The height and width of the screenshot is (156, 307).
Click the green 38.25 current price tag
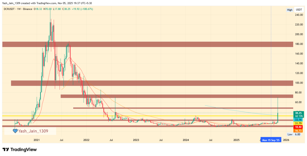coord(298,113)
